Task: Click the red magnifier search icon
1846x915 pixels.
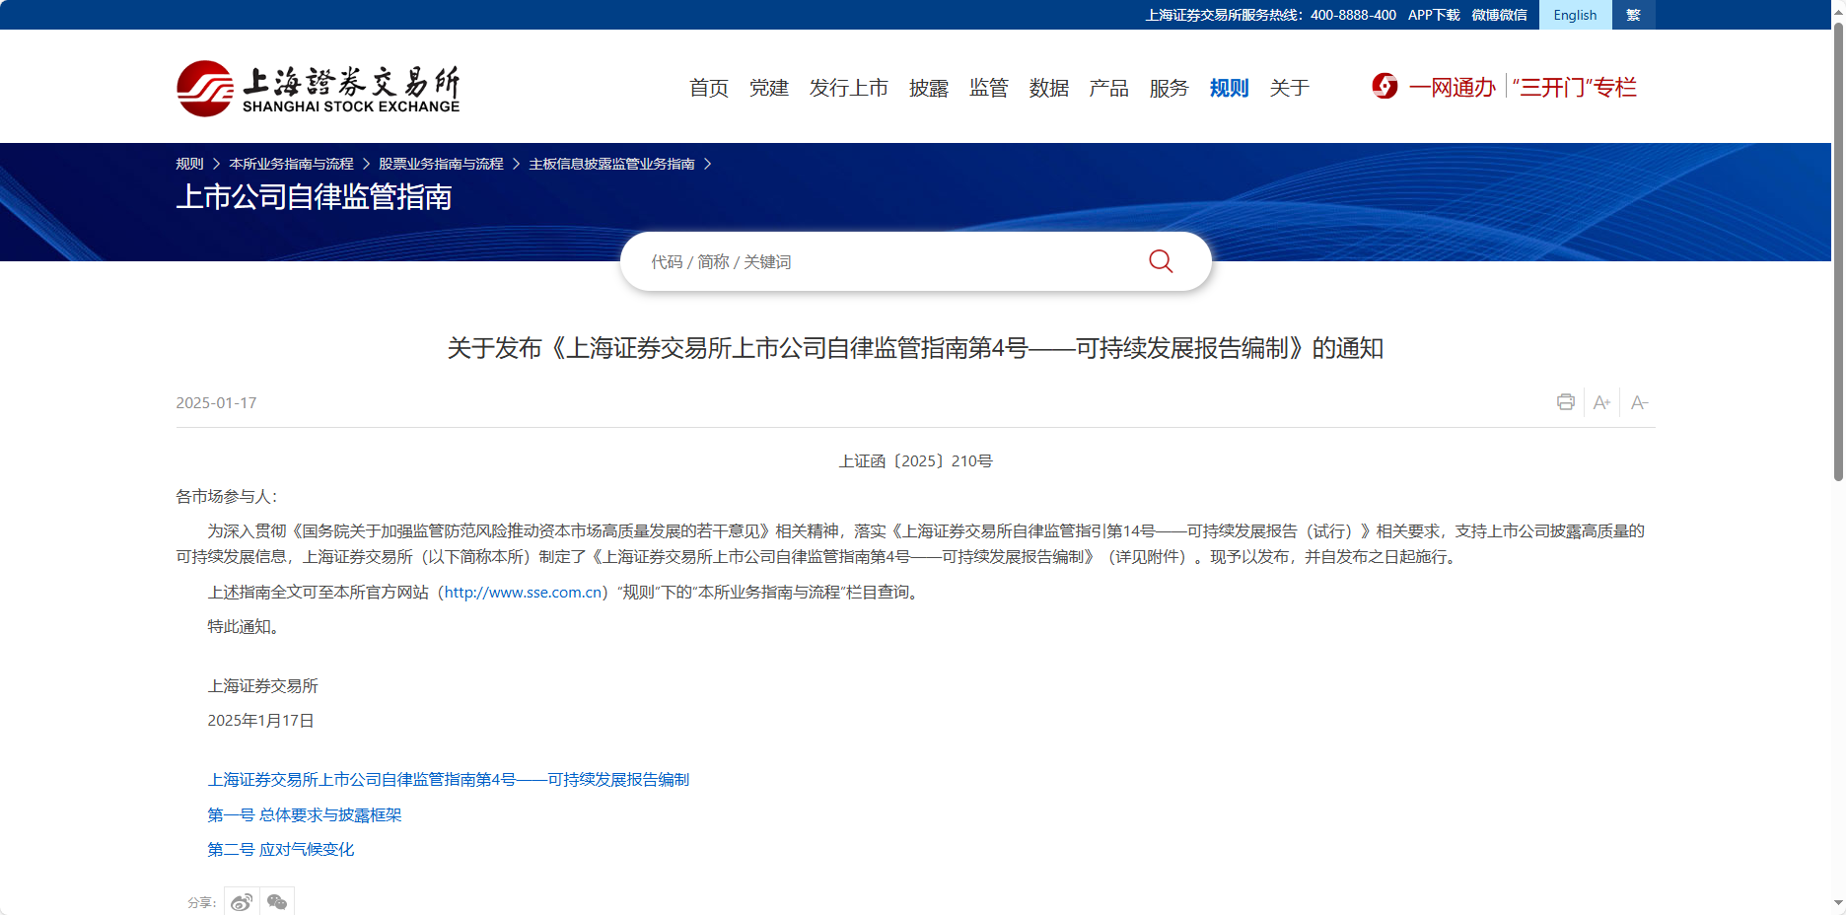Action: tap(1161, 261)
